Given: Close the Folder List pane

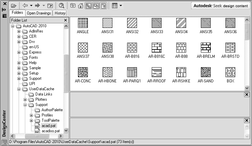Looking at the screenshot, I should [66, 20].
